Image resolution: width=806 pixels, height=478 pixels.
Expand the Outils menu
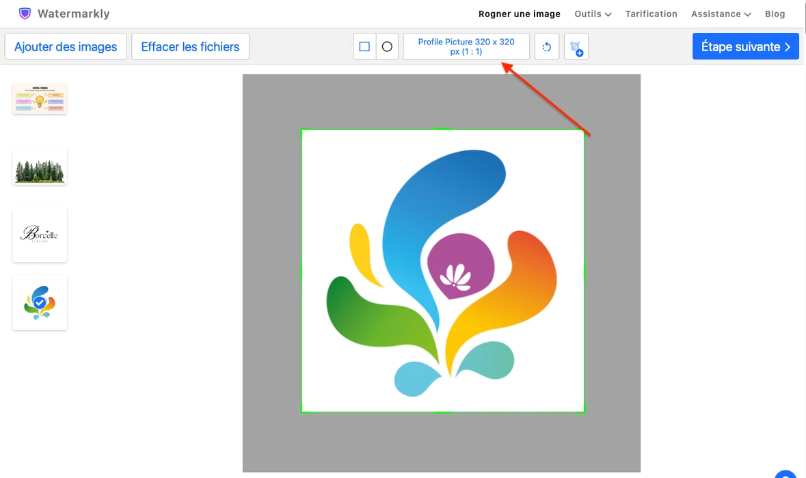coord(593,14)
